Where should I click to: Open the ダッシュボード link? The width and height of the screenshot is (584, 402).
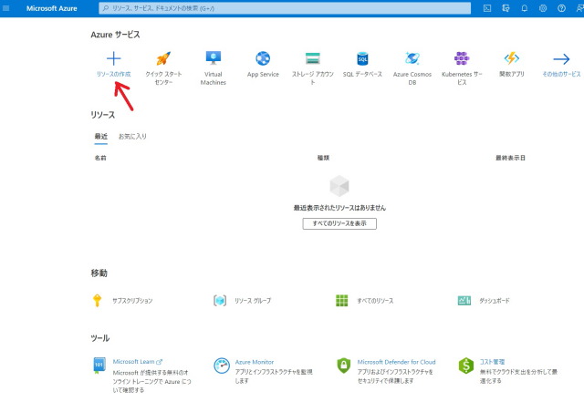pyautogui.click(x=495, y=301)
